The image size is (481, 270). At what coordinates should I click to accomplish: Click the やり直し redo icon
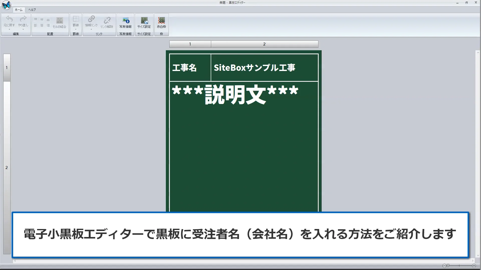tap(23, 19)
